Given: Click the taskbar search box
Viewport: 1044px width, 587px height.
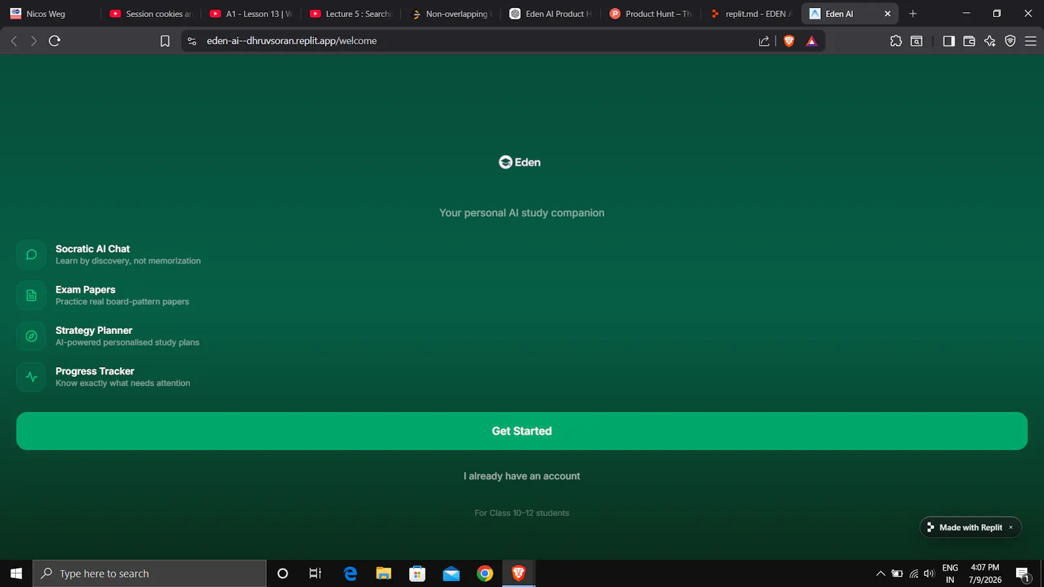Looking at the screenshot, I should click(149, 573).
